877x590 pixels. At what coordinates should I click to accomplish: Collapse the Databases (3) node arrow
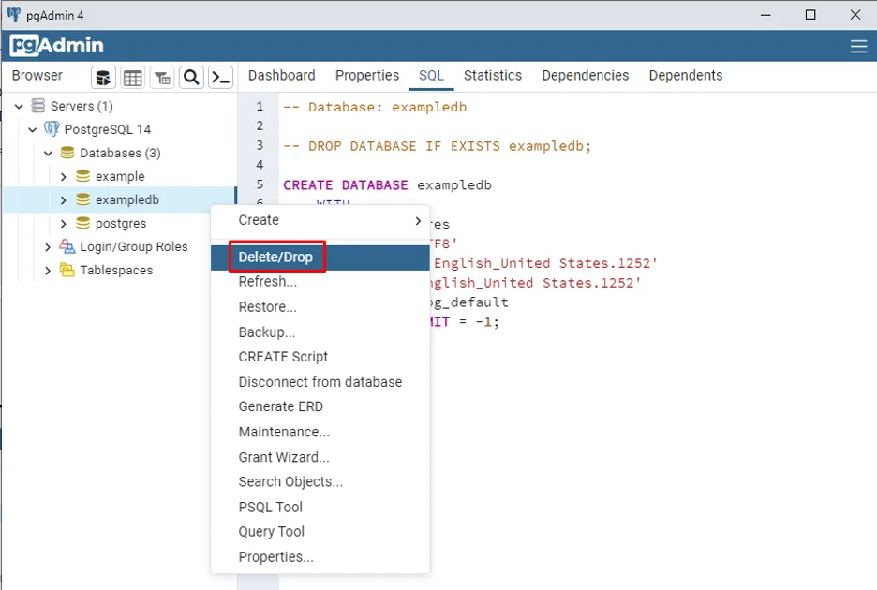click(x=48, y=153)
